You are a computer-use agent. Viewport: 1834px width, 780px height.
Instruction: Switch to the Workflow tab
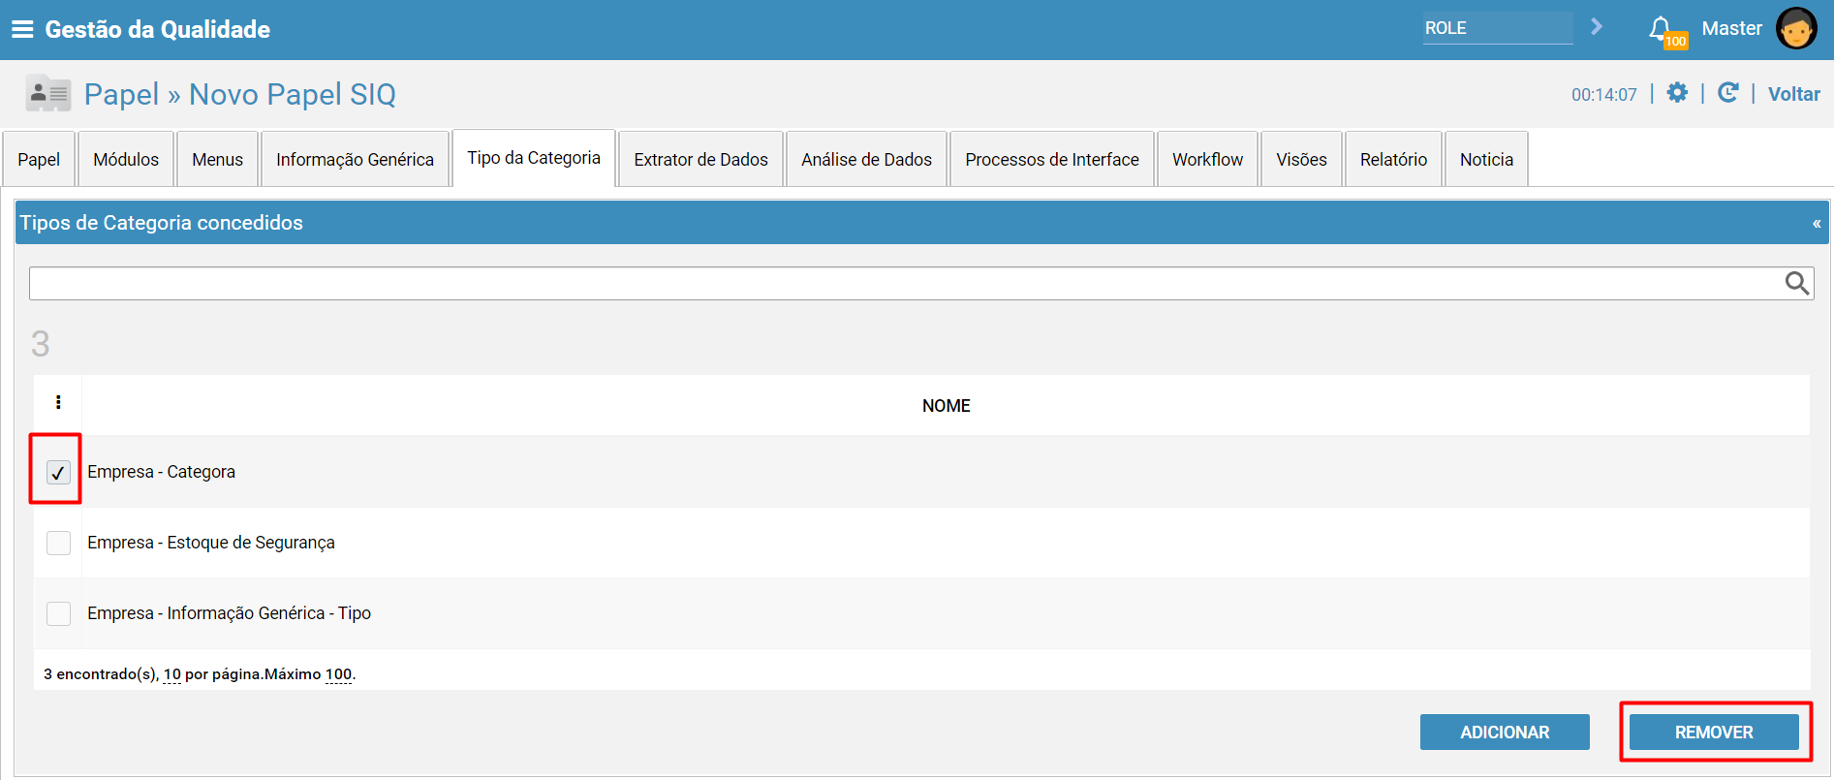(x=1207, y=159)
